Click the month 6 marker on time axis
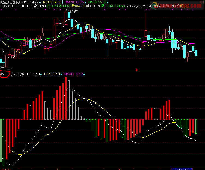This screenshot has width=205, height=170. tap(120, 169)
